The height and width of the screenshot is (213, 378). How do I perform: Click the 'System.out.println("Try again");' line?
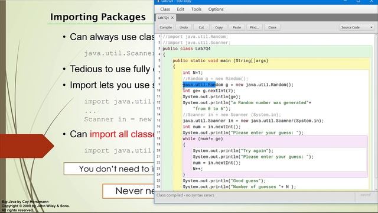click(x=233, y=151)
